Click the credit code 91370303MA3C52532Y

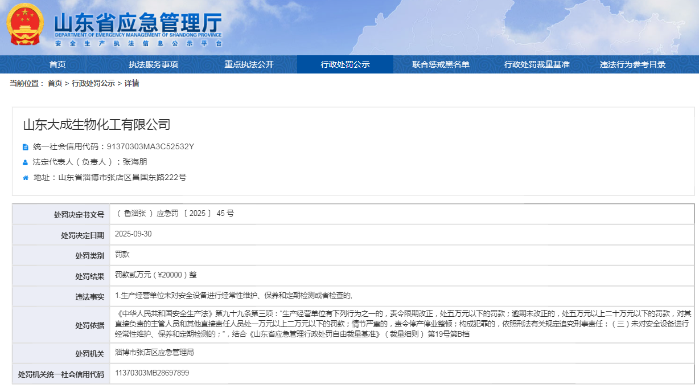click(x=150, y=146)
